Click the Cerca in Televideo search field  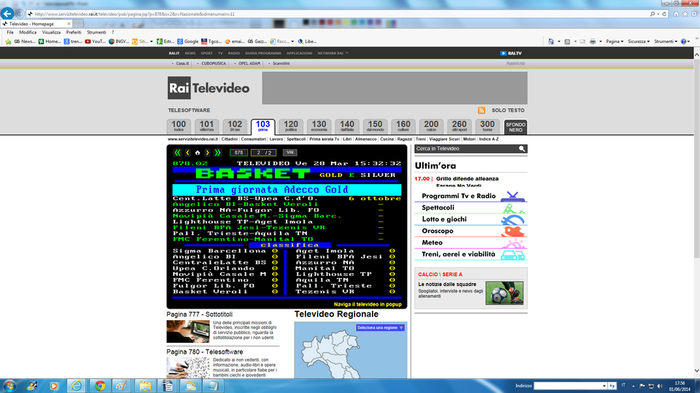466,148
